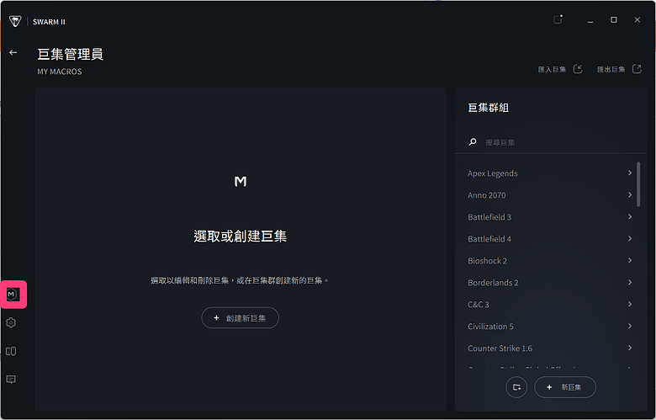Expand Apex Legends group chevron
This screenshot has width=656, height=420.
(630, 173)
